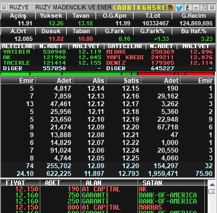217x213 pixels.
Task: Click the O.G.Kpn header cell
Action: (114, 16)
